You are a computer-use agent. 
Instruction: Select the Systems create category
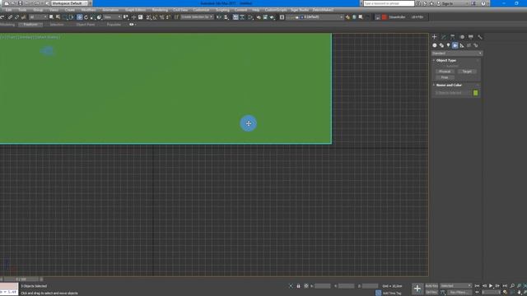point(476,45)
